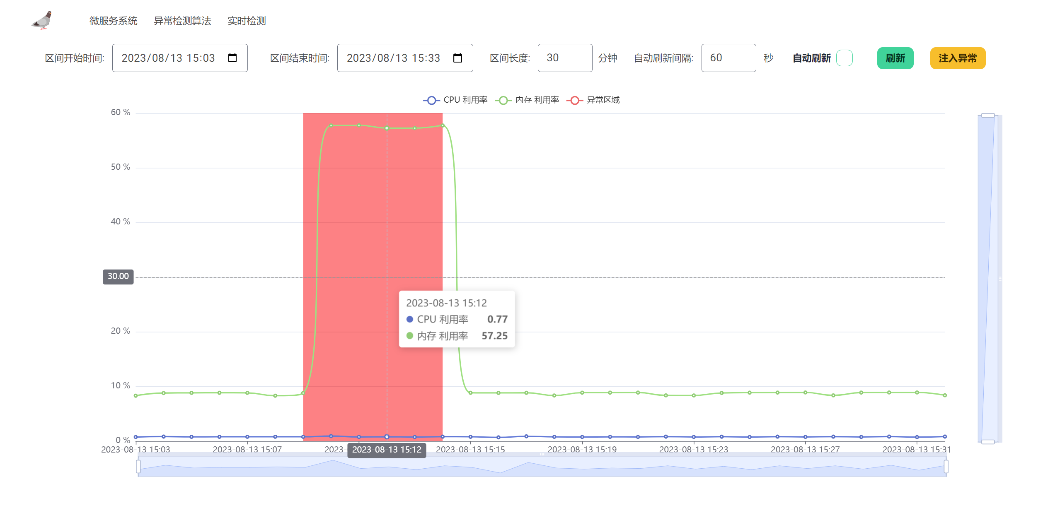The height and width of the screenshot is (513, 1043).
Task: Click the 区间长度 input with value 30
Action: click(x=565, y=58)
